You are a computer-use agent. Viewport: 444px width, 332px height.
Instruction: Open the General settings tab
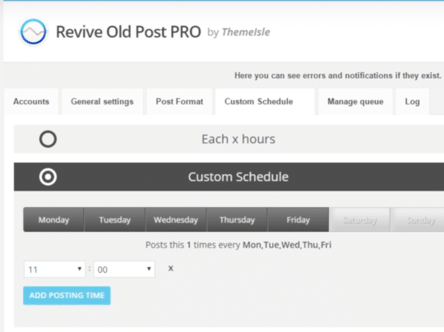(102, 102)
